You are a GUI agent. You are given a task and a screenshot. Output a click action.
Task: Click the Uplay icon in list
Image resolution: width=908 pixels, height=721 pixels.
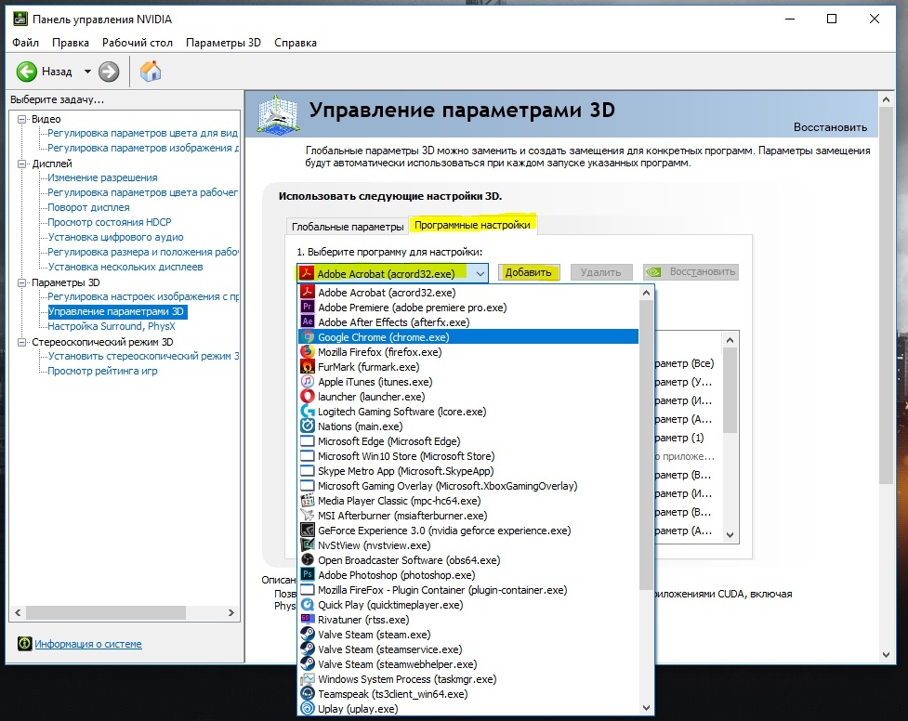point(308,709)
